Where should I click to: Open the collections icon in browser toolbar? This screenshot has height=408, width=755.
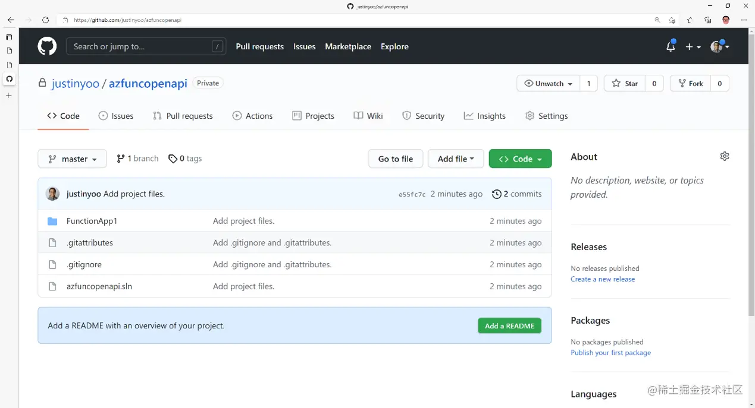point(707,20)
